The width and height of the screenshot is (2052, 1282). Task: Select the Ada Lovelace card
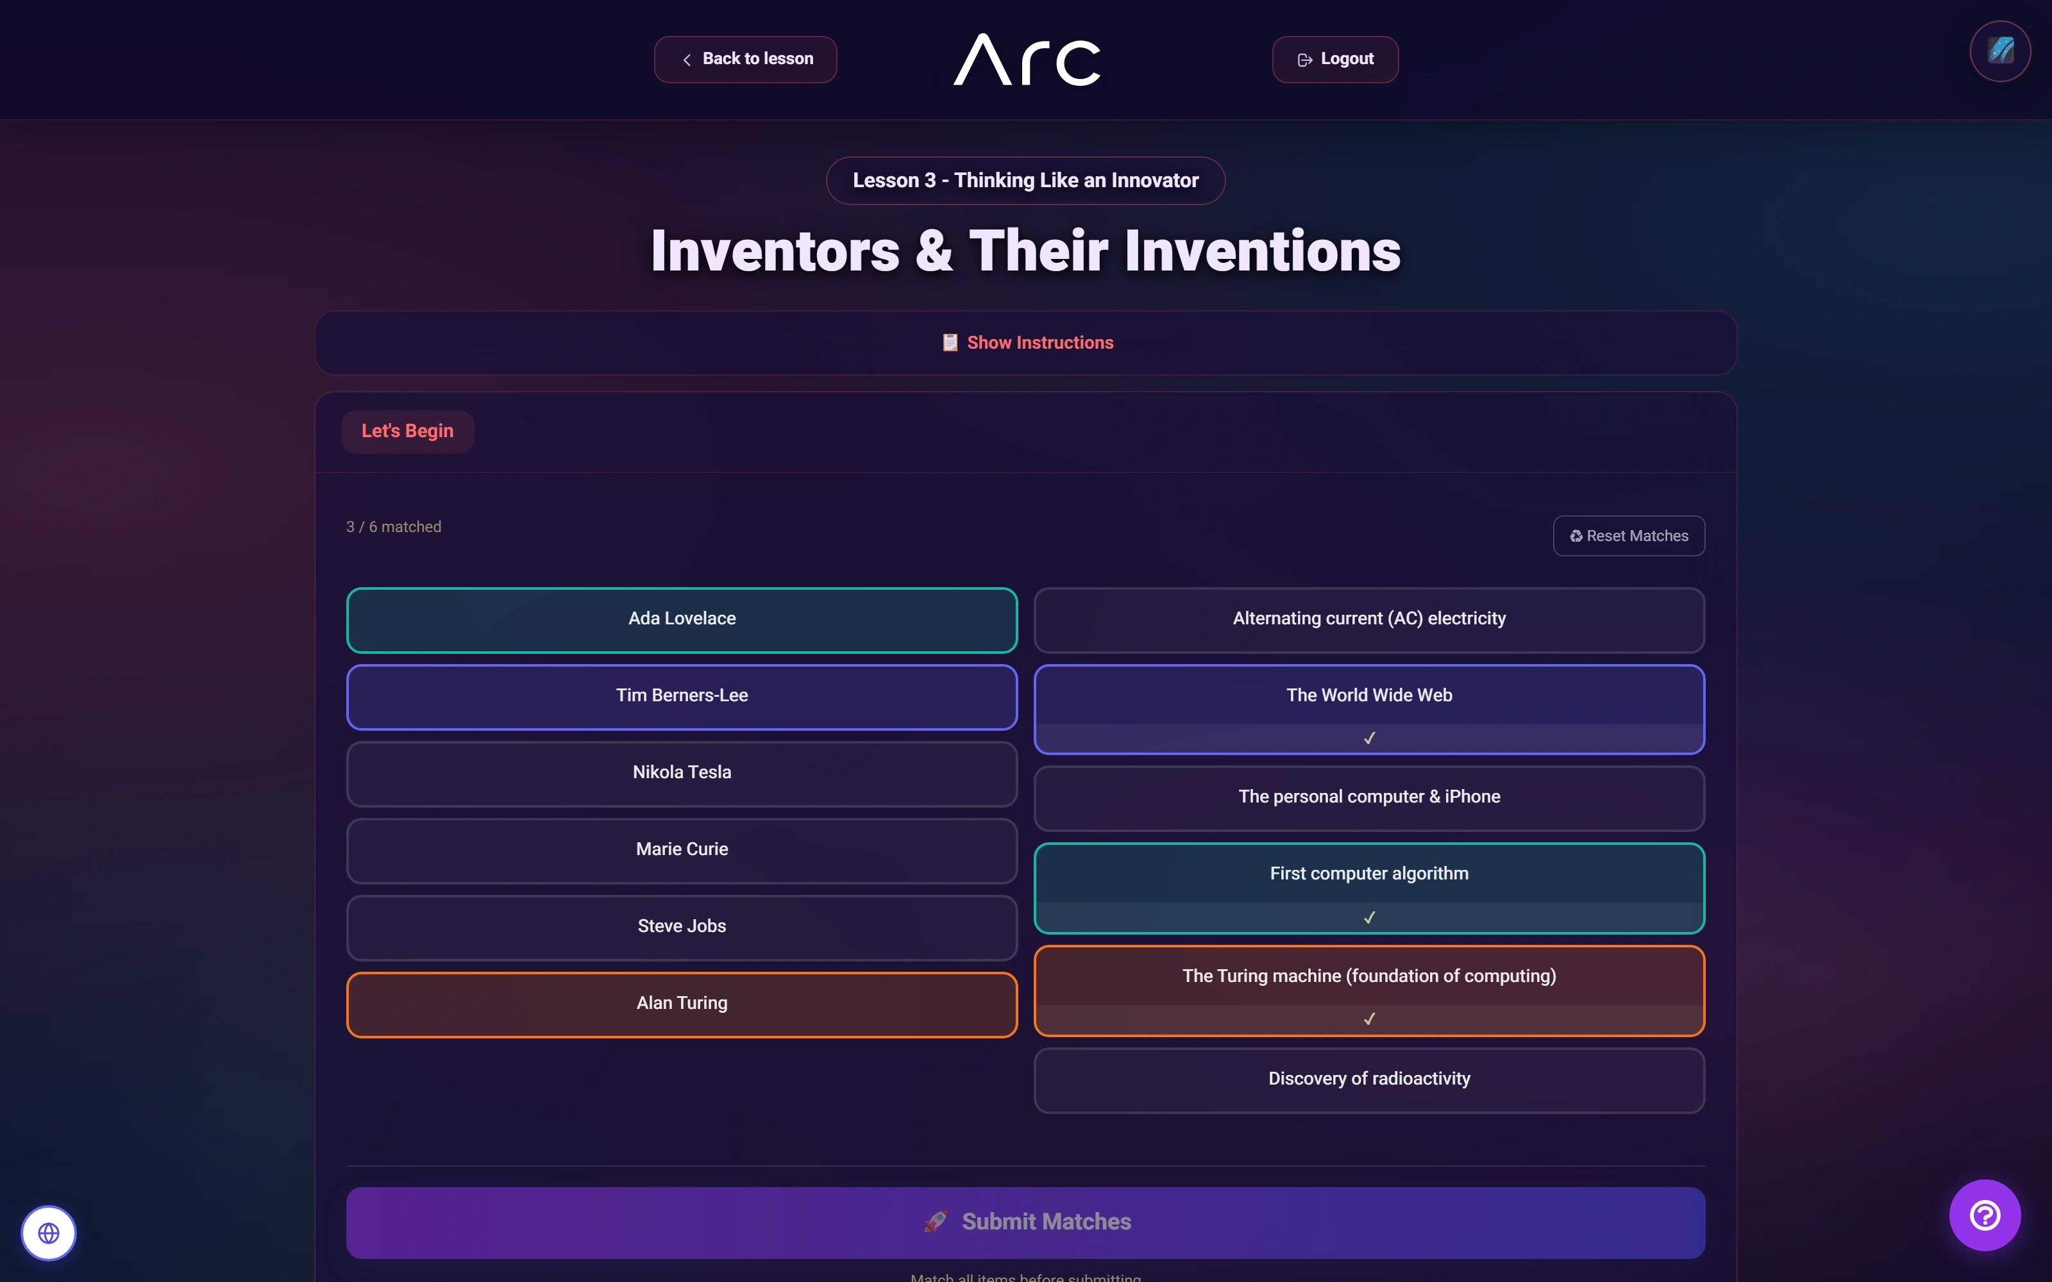(682, 620)
